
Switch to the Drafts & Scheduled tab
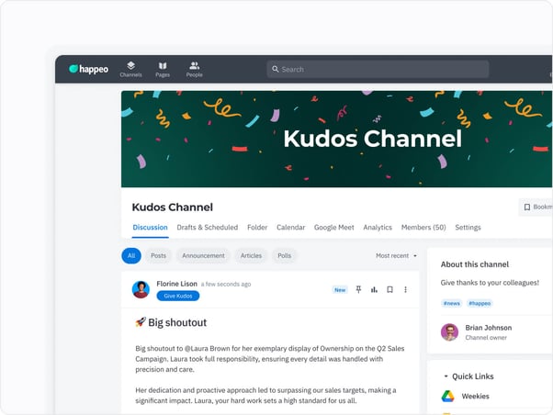tap(207, 228)
